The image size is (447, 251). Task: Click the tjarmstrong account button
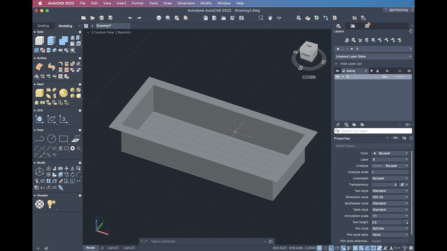point(398,10)
